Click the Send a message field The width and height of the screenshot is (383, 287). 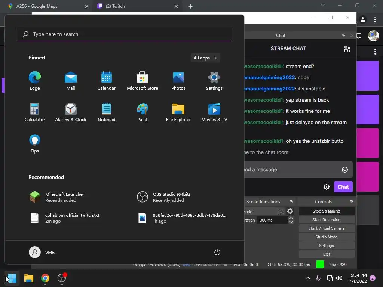point(298,169)
